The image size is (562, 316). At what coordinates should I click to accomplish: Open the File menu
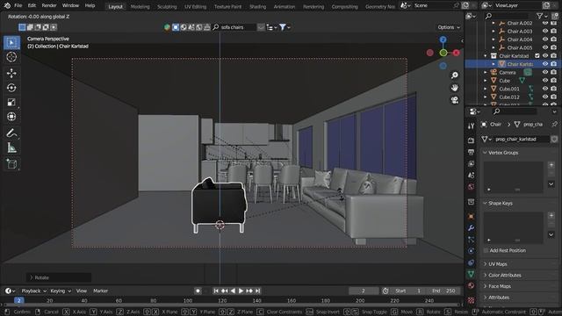(x=18, y=6)
